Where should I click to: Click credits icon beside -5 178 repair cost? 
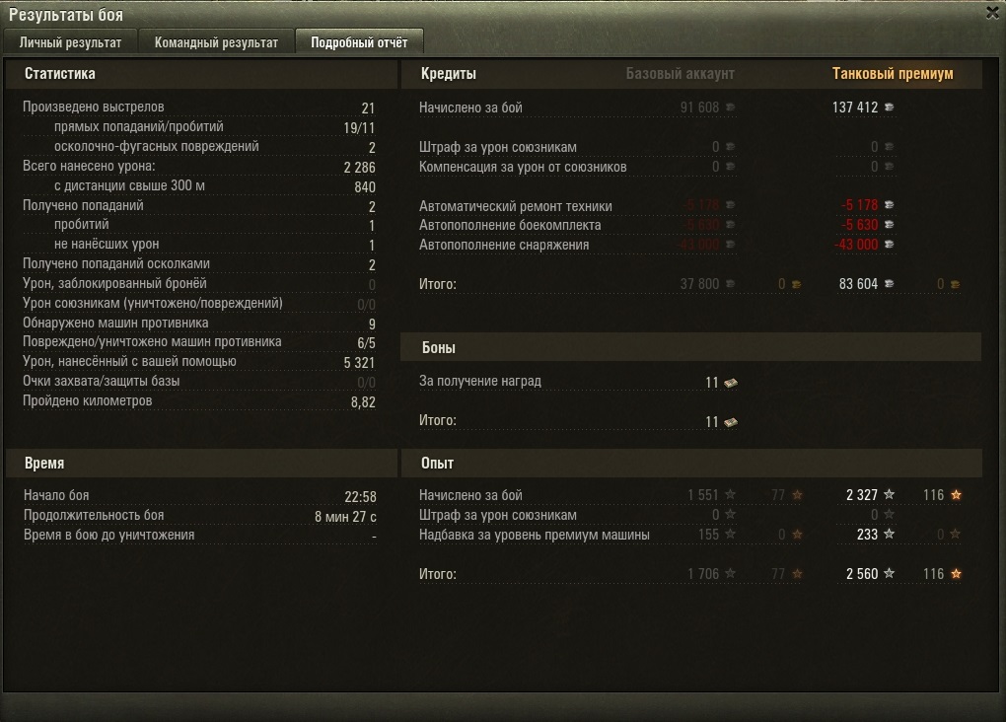[x=890, y=205]
